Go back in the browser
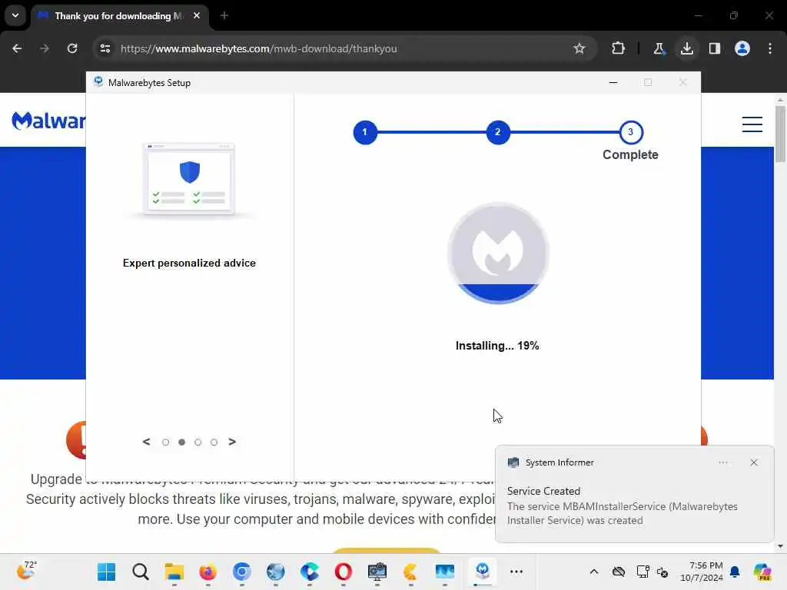 click(17, 48)
